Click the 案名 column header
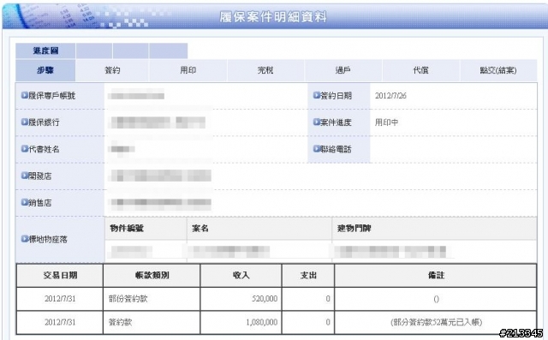The width and height of the screenshot is (548, 340). [259, 229]
